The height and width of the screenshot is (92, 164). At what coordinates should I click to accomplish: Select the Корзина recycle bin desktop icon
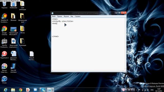point(4,5)
